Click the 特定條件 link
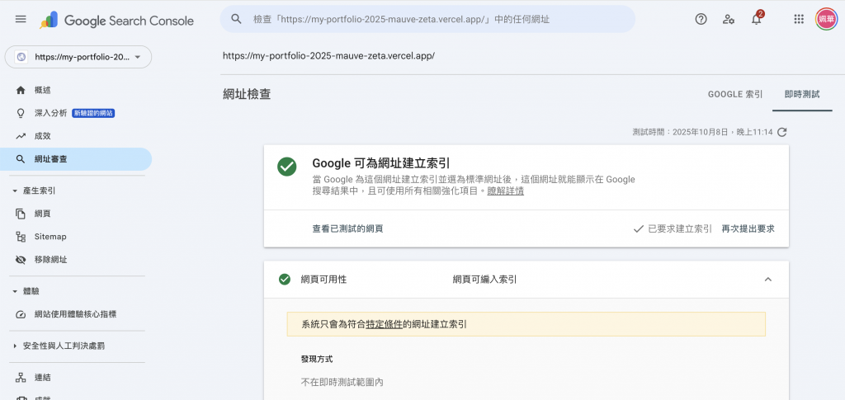This screenshot has height=400, width=845. click(385, 324)
